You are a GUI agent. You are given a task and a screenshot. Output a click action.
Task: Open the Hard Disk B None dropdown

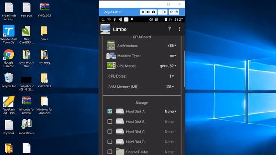click(x=170, y=121)
